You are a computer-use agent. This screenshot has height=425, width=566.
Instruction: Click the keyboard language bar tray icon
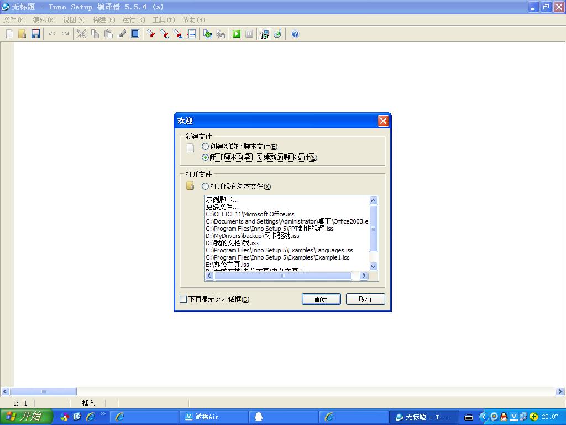point(469,417)
